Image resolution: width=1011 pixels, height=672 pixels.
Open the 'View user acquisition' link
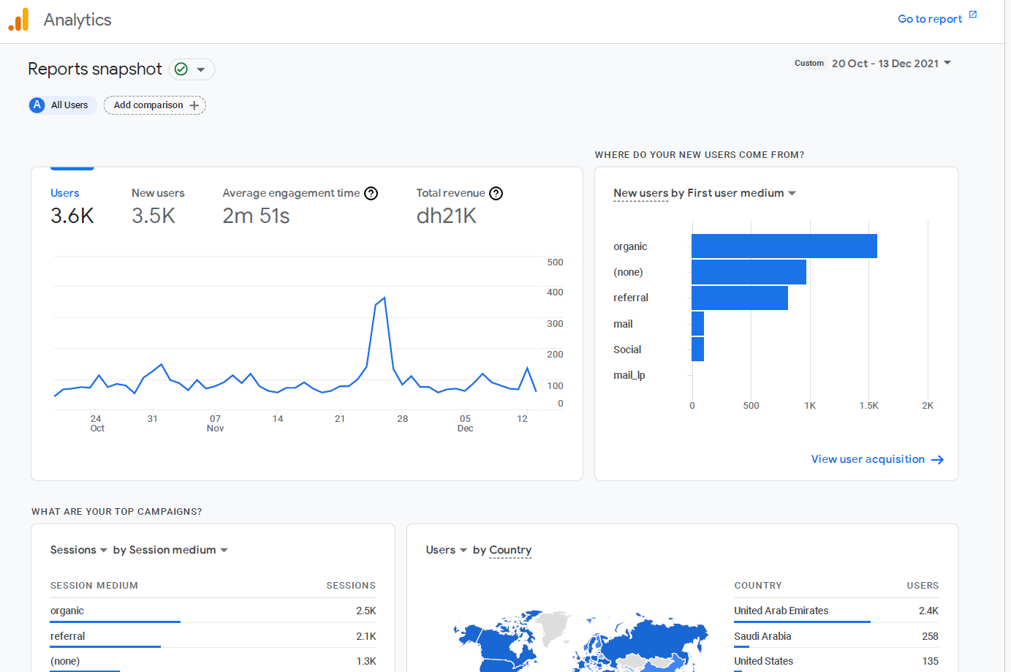[x=868, y=459]
